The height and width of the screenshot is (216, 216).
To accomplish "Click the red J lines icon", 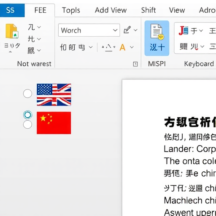I will [184, 30].
